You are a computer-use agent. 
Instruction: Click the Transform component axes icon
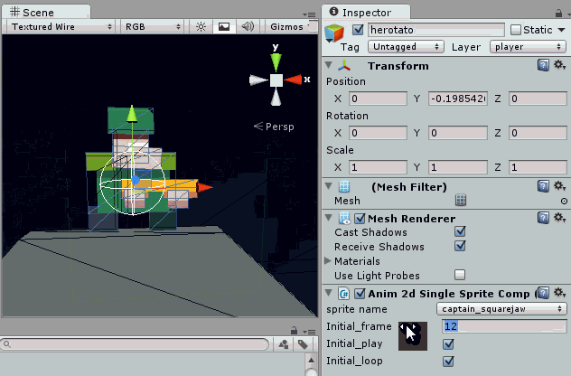344,66
